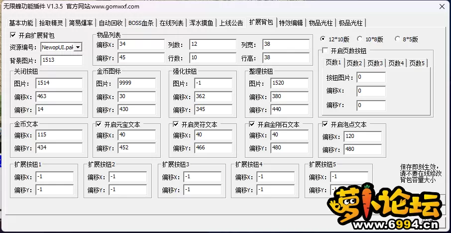Viewport: 451px width, 233px height.
Task: Switch to the 物品光柱 tab
Action: 321,23
